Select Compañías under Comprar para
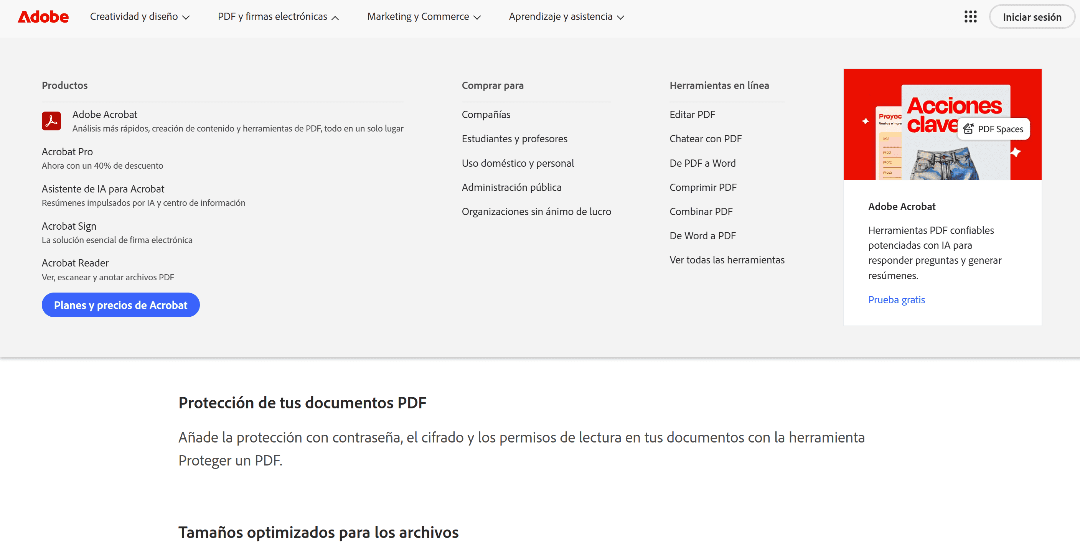This screenshot has height=551, width=1080. [486, 114]
